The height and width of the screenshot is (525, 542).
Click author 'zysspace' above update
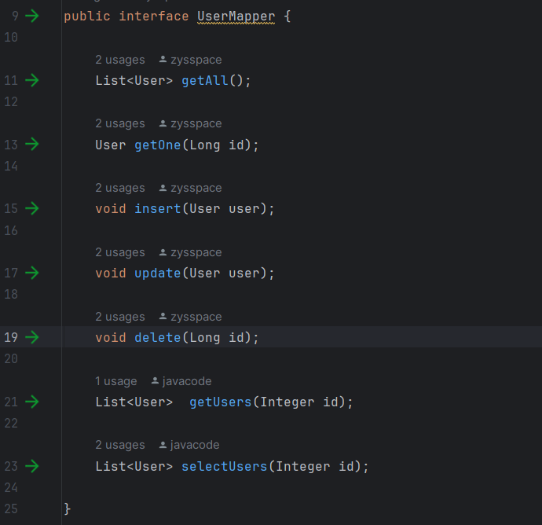point(190,252)
